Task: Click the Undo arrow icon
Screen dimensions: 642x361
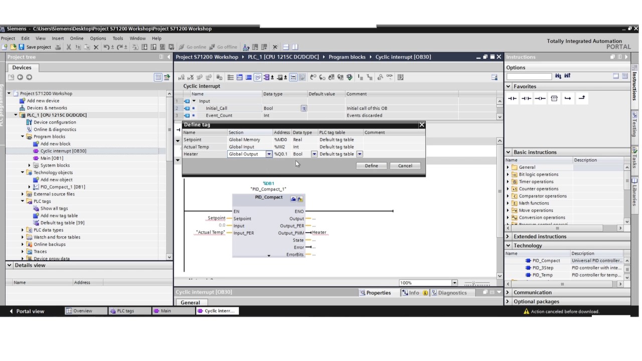Action: click(106, 47)
